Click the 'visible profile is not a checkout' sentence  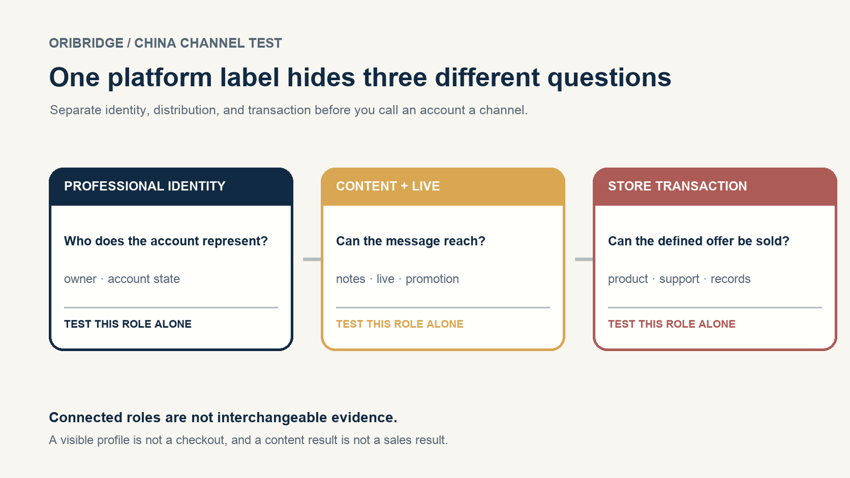click(x=248, y=440)
